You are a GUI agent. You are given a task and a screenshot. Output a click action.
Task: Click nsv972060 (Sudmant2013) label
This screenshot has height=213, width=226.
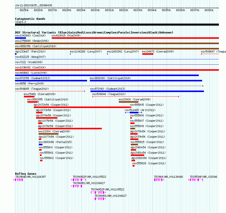pyautogui.click(x=108, y=89)
